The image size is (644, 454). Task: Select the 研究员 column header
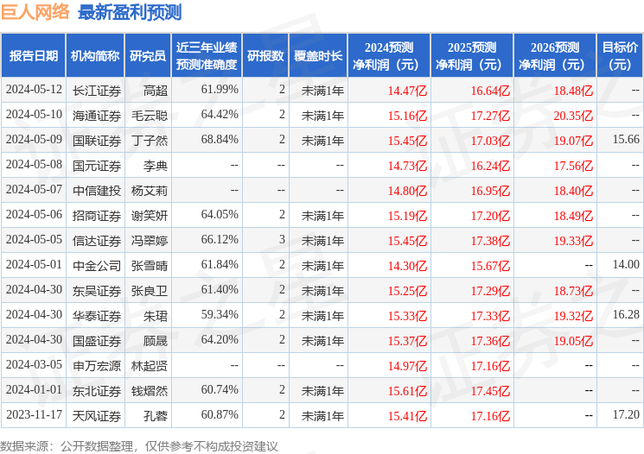click(x=148, y=56)
